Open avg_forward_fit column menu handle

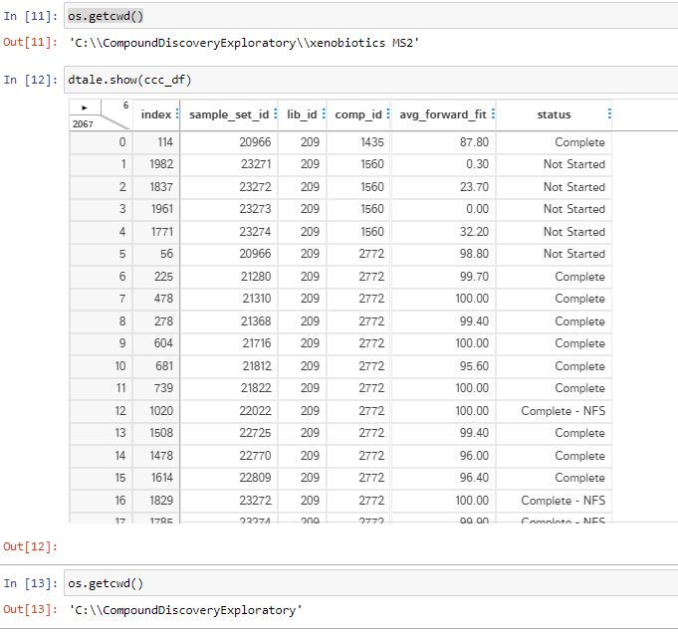493,113
